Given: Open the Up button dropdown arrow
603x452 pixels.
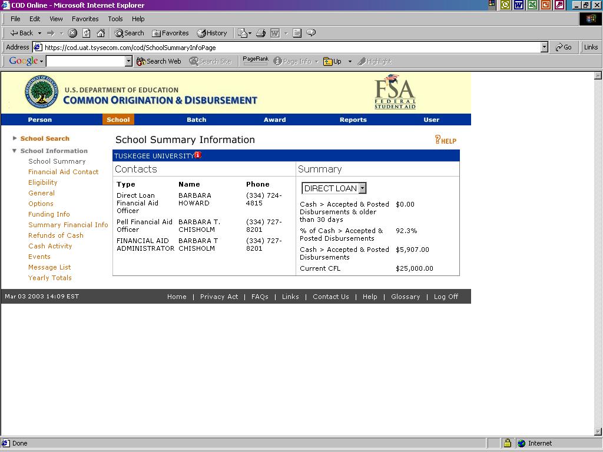Looking at the screenshot, I should (x=350, y=61).
